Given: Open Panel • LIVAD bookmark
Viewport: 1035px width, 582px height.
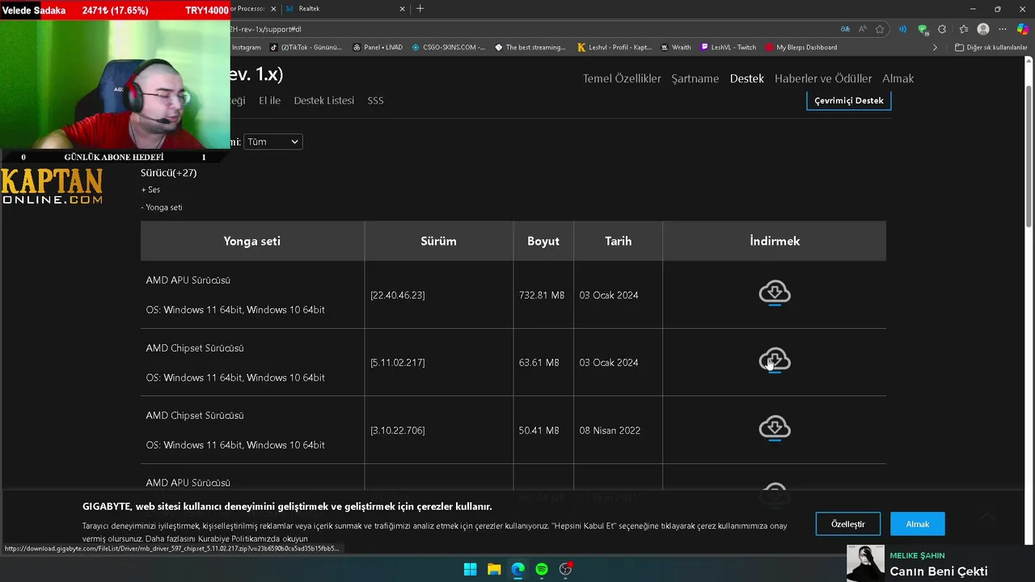Looking at the screenshot, I should pyautogui.click(x=378, y=48).
